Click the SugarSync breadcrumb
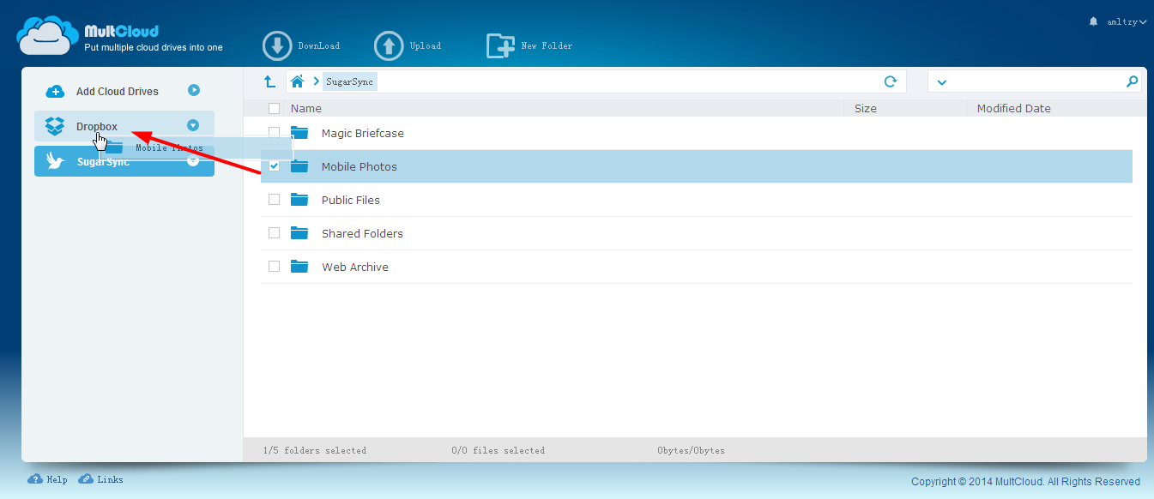The height and width of the screenshot is (499, 1154). click(x=349, y=81)
